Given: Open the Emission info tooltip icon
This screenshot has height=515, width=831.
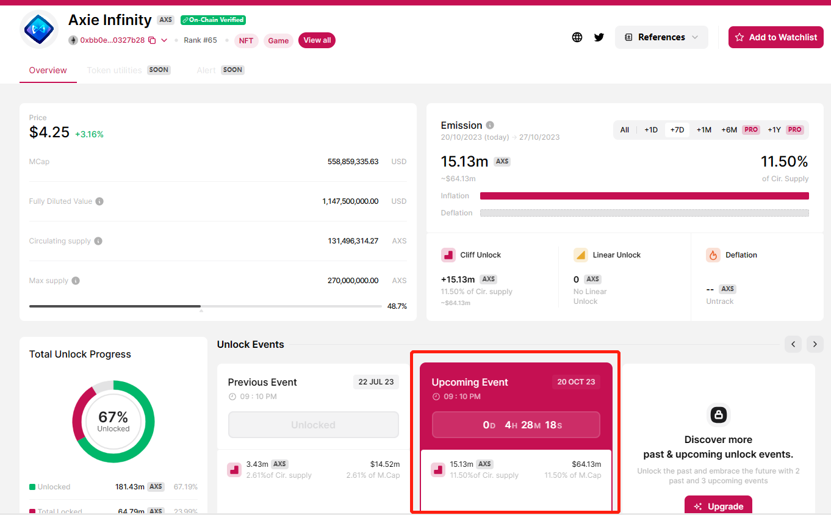Looking at the screenshot, I should 490,125.
